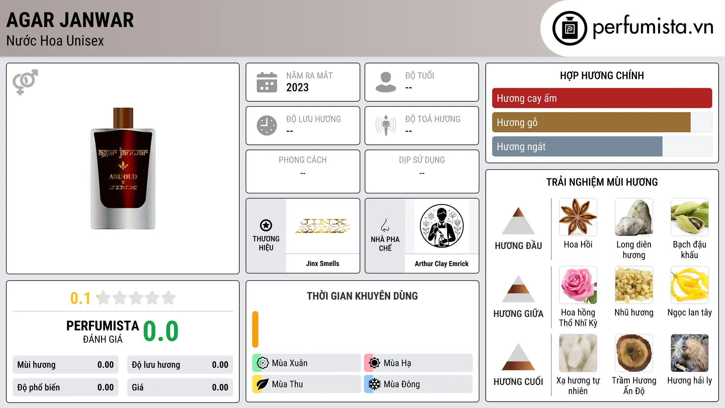This screenshot has height=408, width=725.
Task: Select the Nhũ hương frankincense image
Action: pyautogui.click(x=634, y=285)
